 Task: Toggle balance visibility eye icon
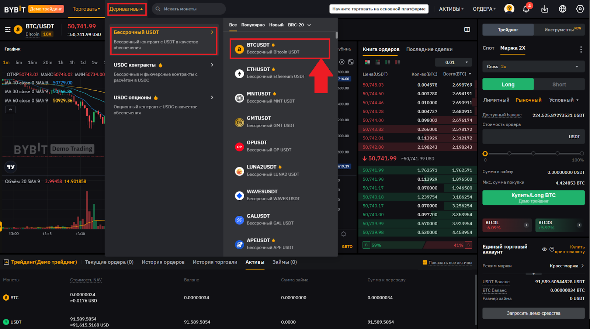click(x=544, y=249)
